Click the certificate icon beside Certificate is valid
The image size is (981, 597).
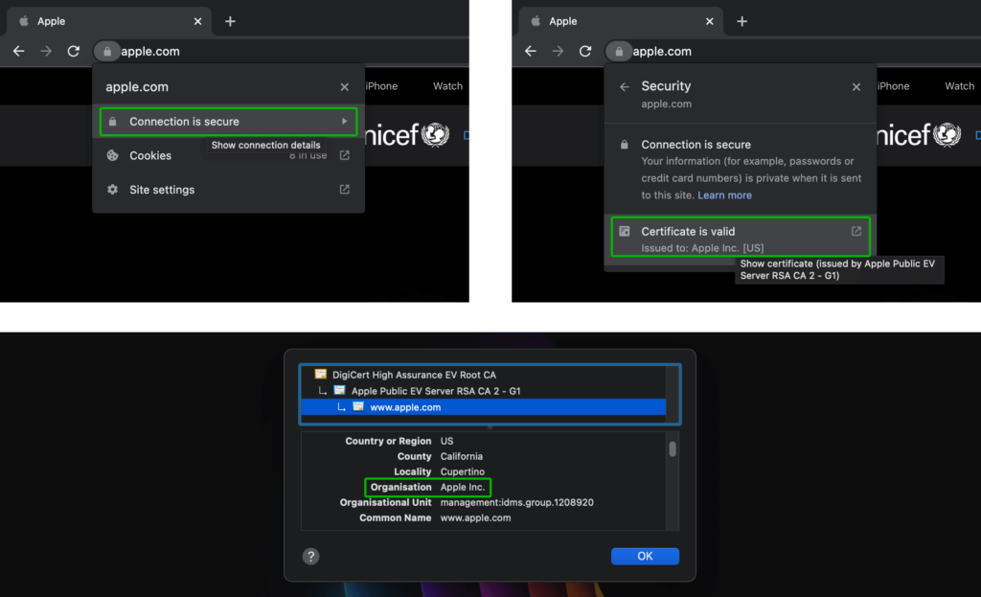click(x=625, y=232)
